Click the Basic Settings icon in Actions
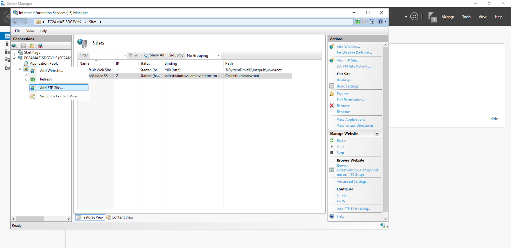This screenshot has width=511, height=248. [332, 86]
